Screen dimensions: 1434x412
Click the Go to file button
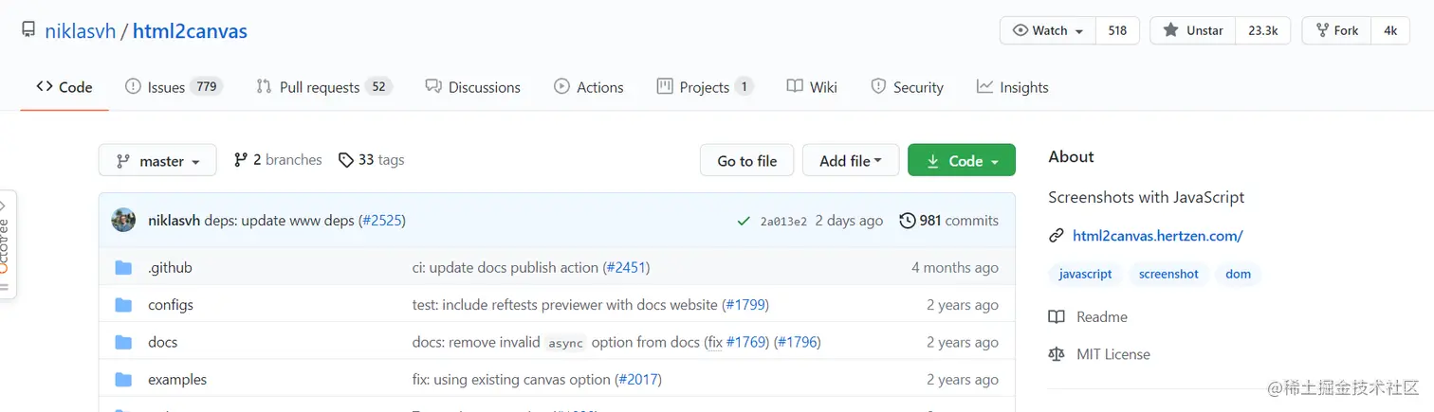point(746,161)
